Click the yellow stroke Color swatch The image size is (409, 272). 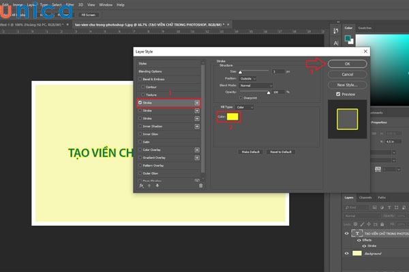(233, 117)
